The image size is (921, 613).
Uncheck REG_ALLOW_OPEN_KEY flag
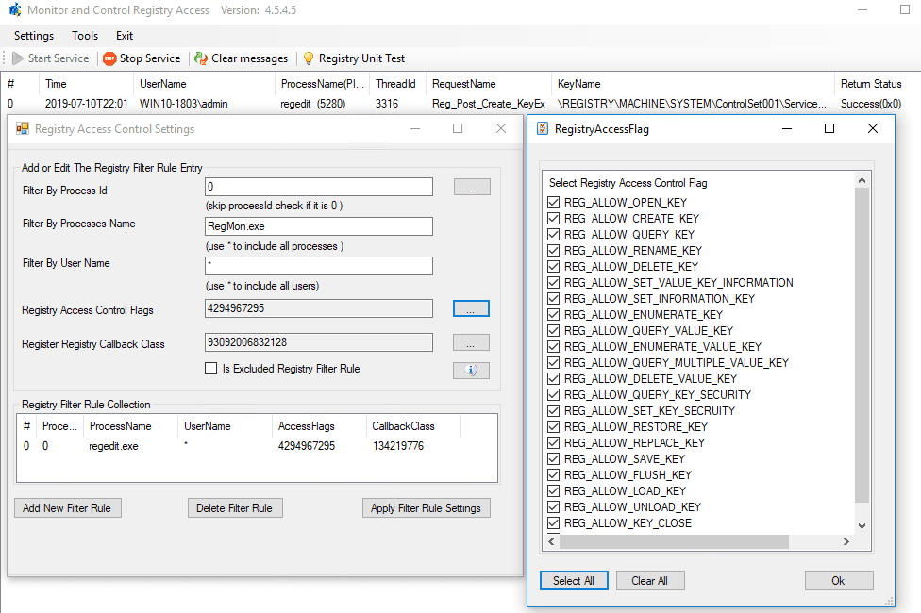[x=553, y=203]
